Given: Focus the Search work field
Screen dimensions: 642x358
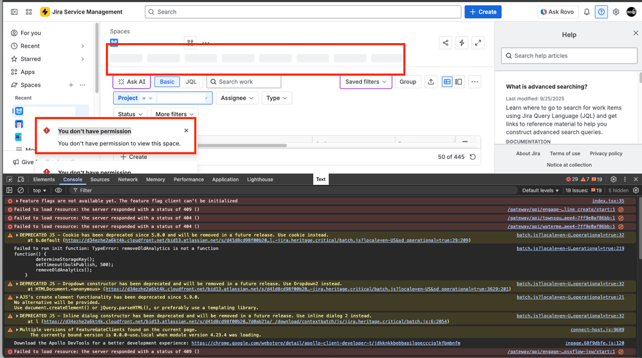Looking at the screenshot, I should coord(244,82).
